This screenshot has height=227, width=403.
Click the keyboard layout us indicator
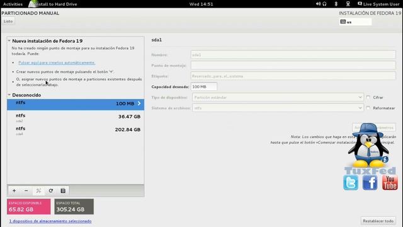coord(355,22)
